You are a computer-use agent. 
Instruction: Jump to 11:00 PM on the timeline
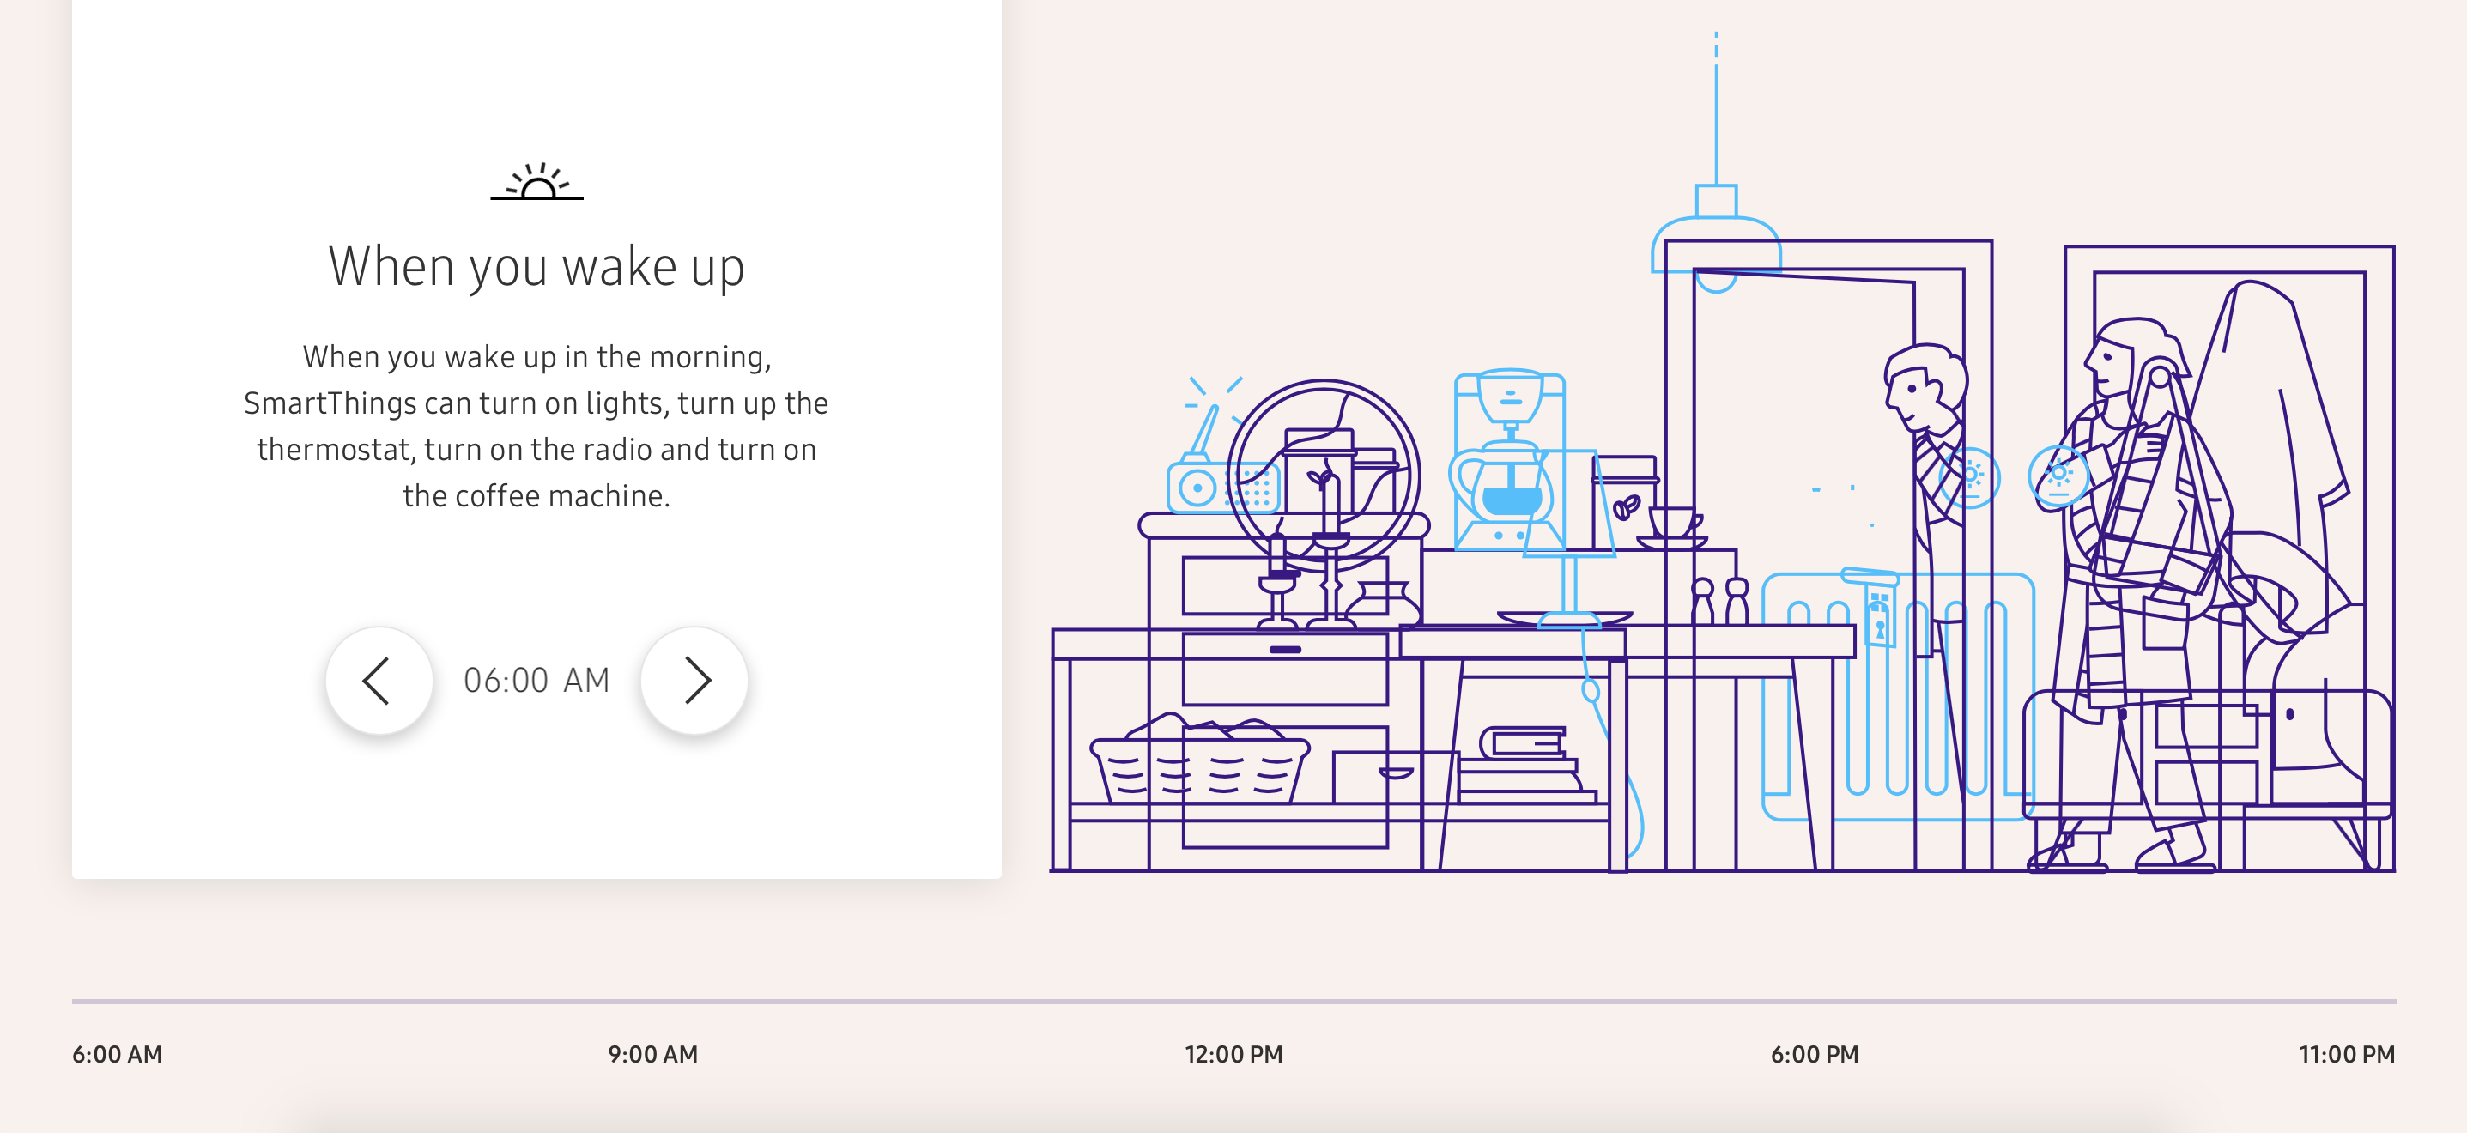pyautogui.click(x=2345, y=1055)
